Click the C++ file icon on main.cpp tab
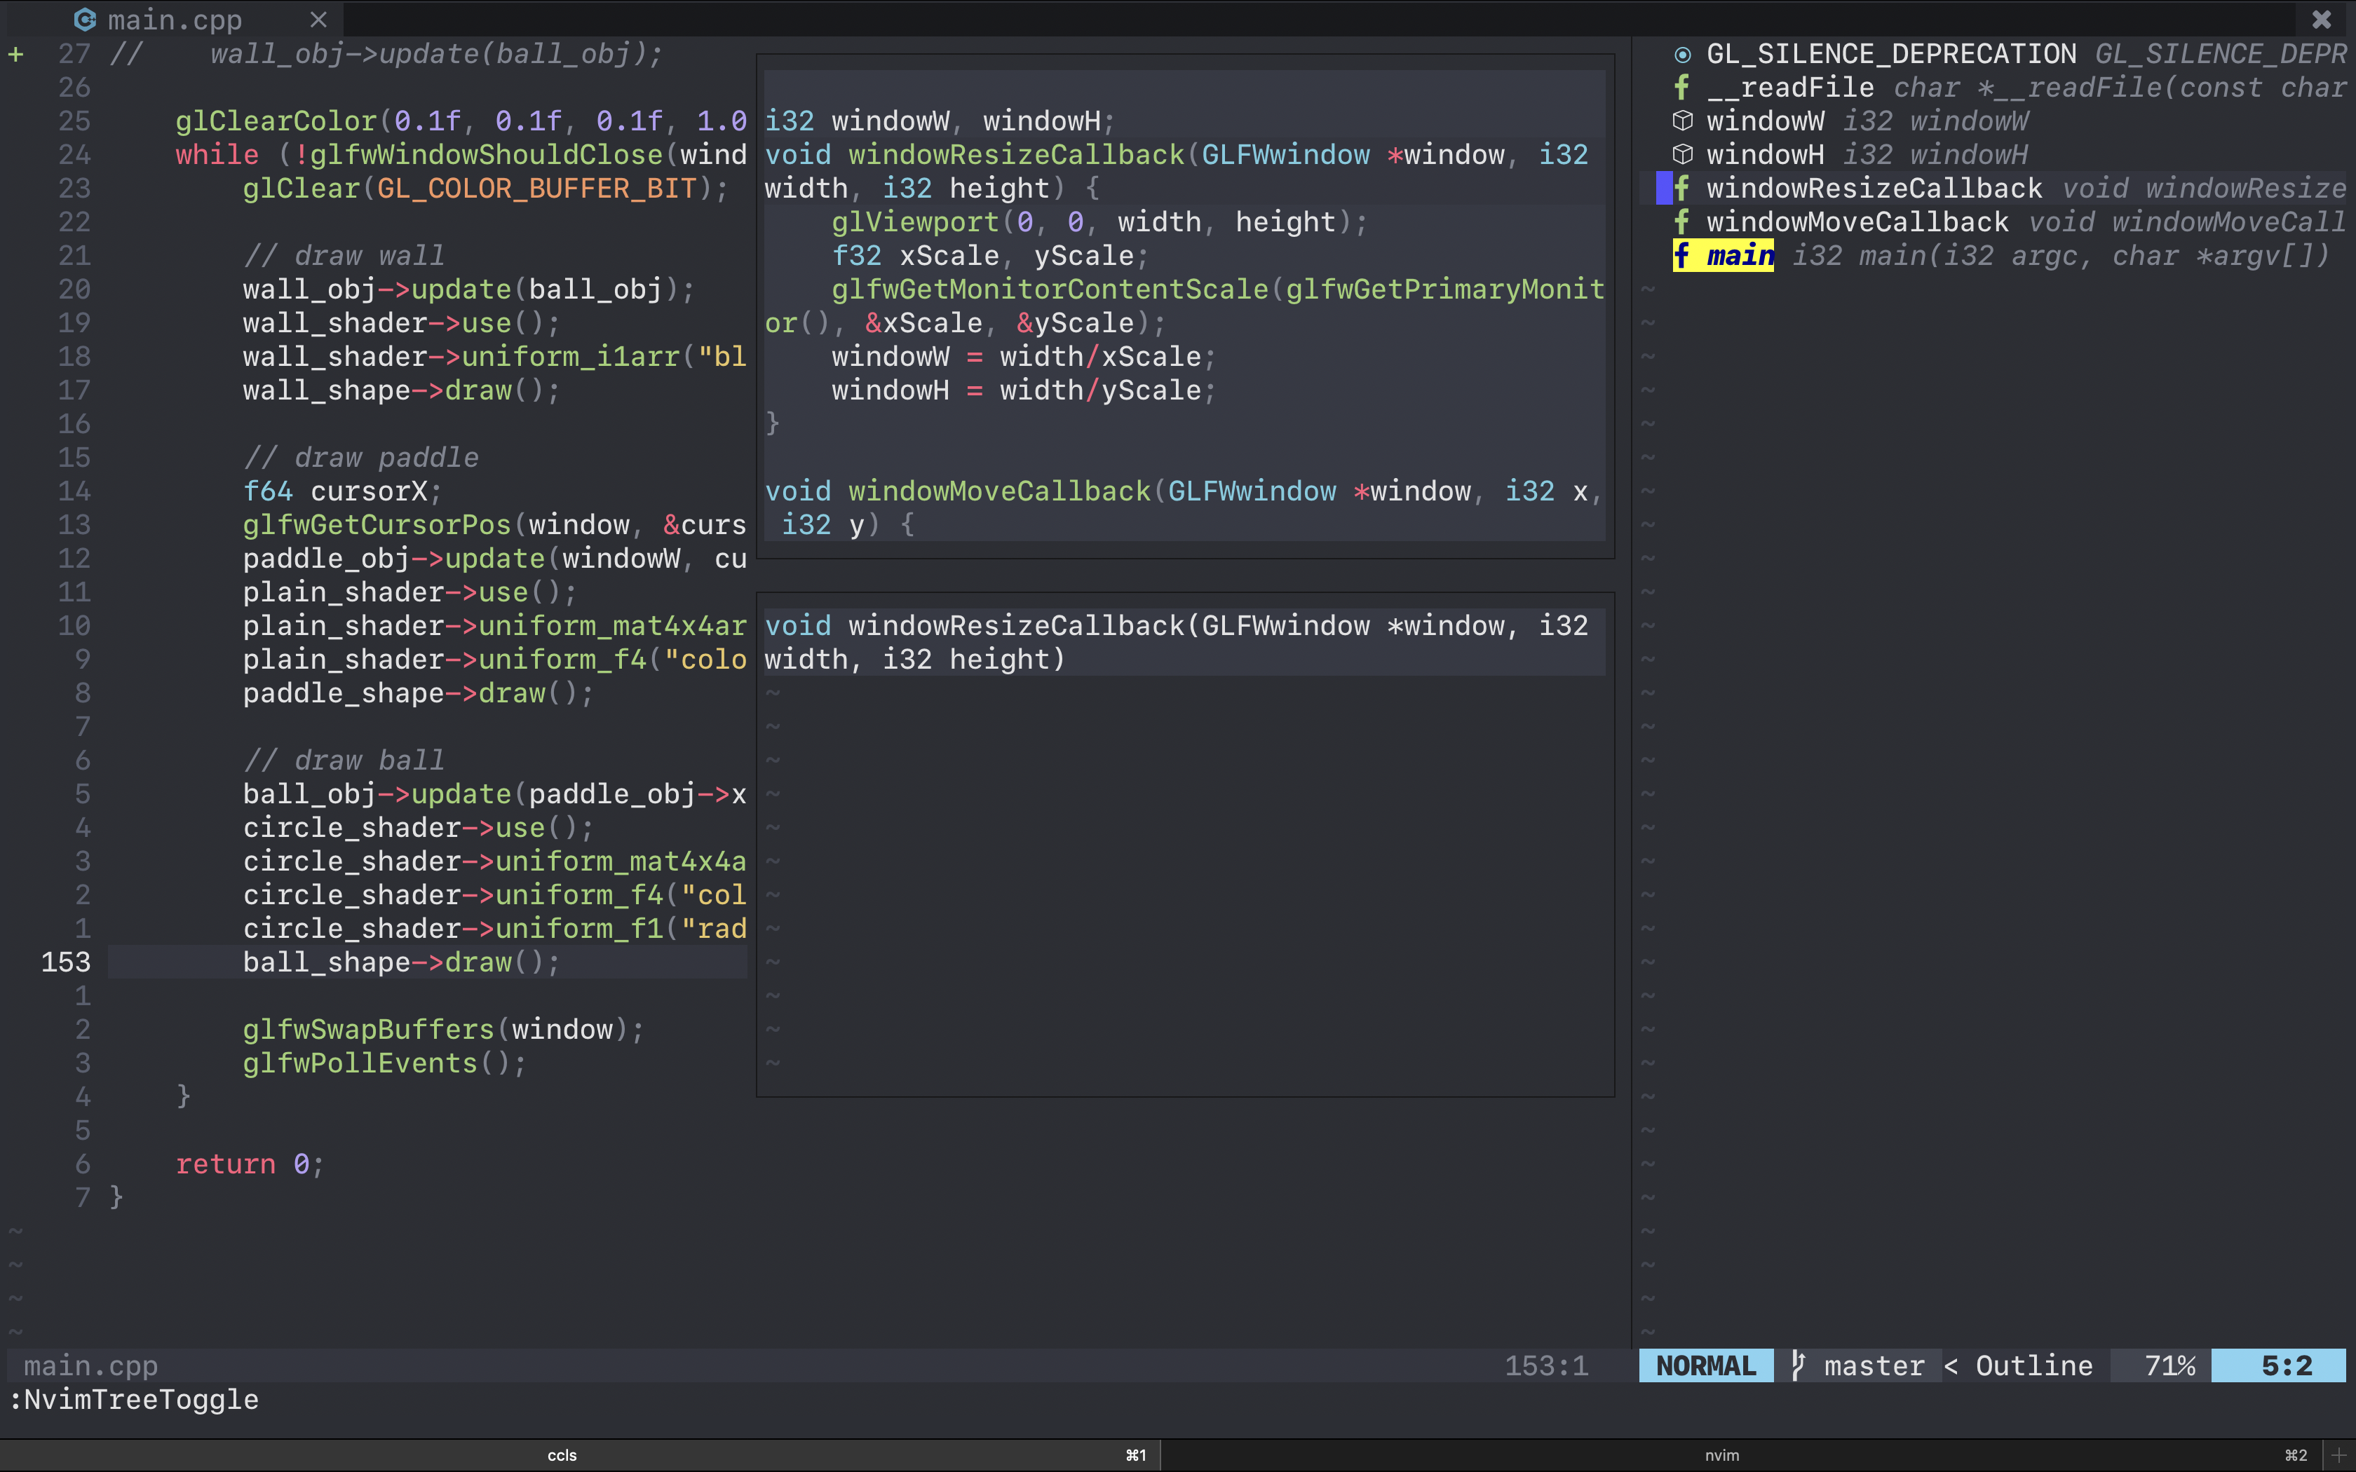2356x1472 pixels. 86,20
